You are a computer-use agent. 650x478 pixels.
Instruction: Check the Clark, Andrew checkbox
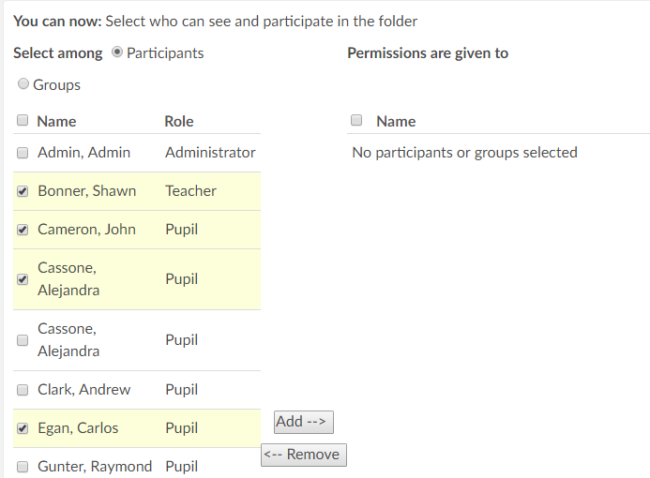point(23,390)
